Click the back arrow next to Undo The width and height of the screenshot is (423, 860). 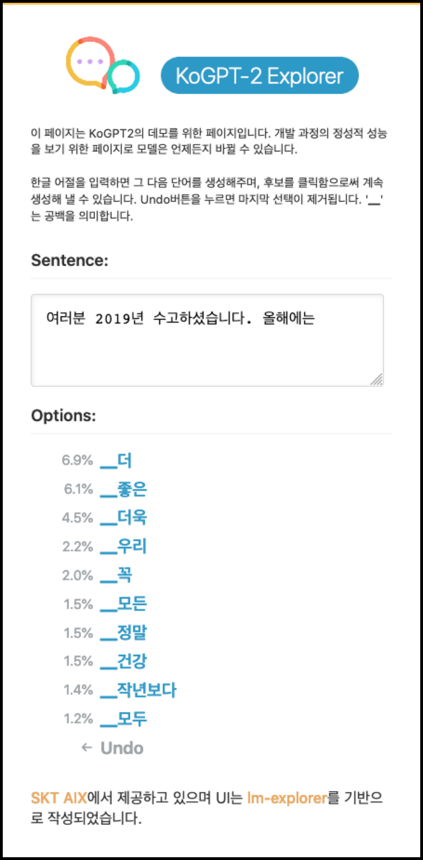87,748
